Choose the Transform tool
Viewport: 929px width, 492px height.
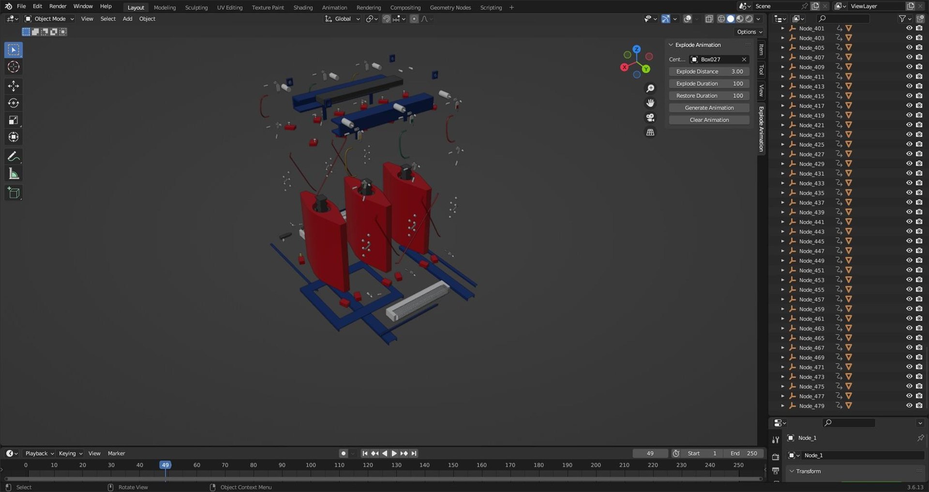click(x=14, y=137)
